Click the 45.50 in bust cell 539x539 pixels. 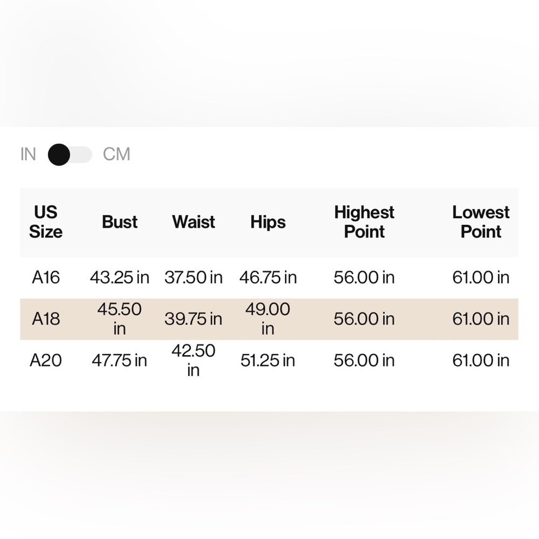tap(120, 319)
